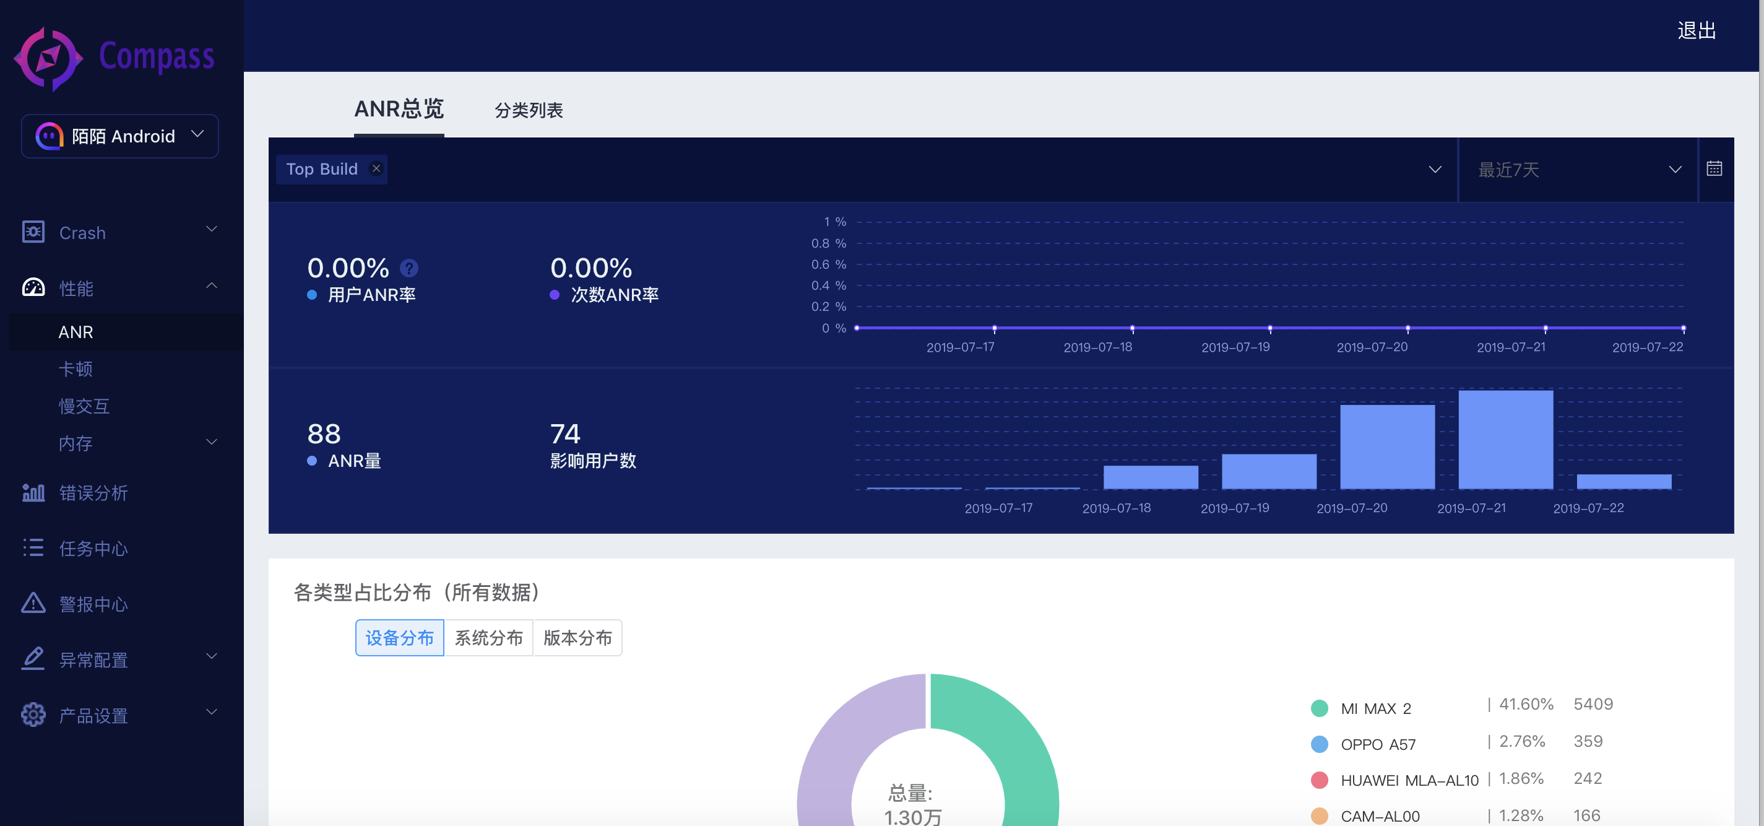
Task: Click 退出 to log out
Action: pos(1696,31)
